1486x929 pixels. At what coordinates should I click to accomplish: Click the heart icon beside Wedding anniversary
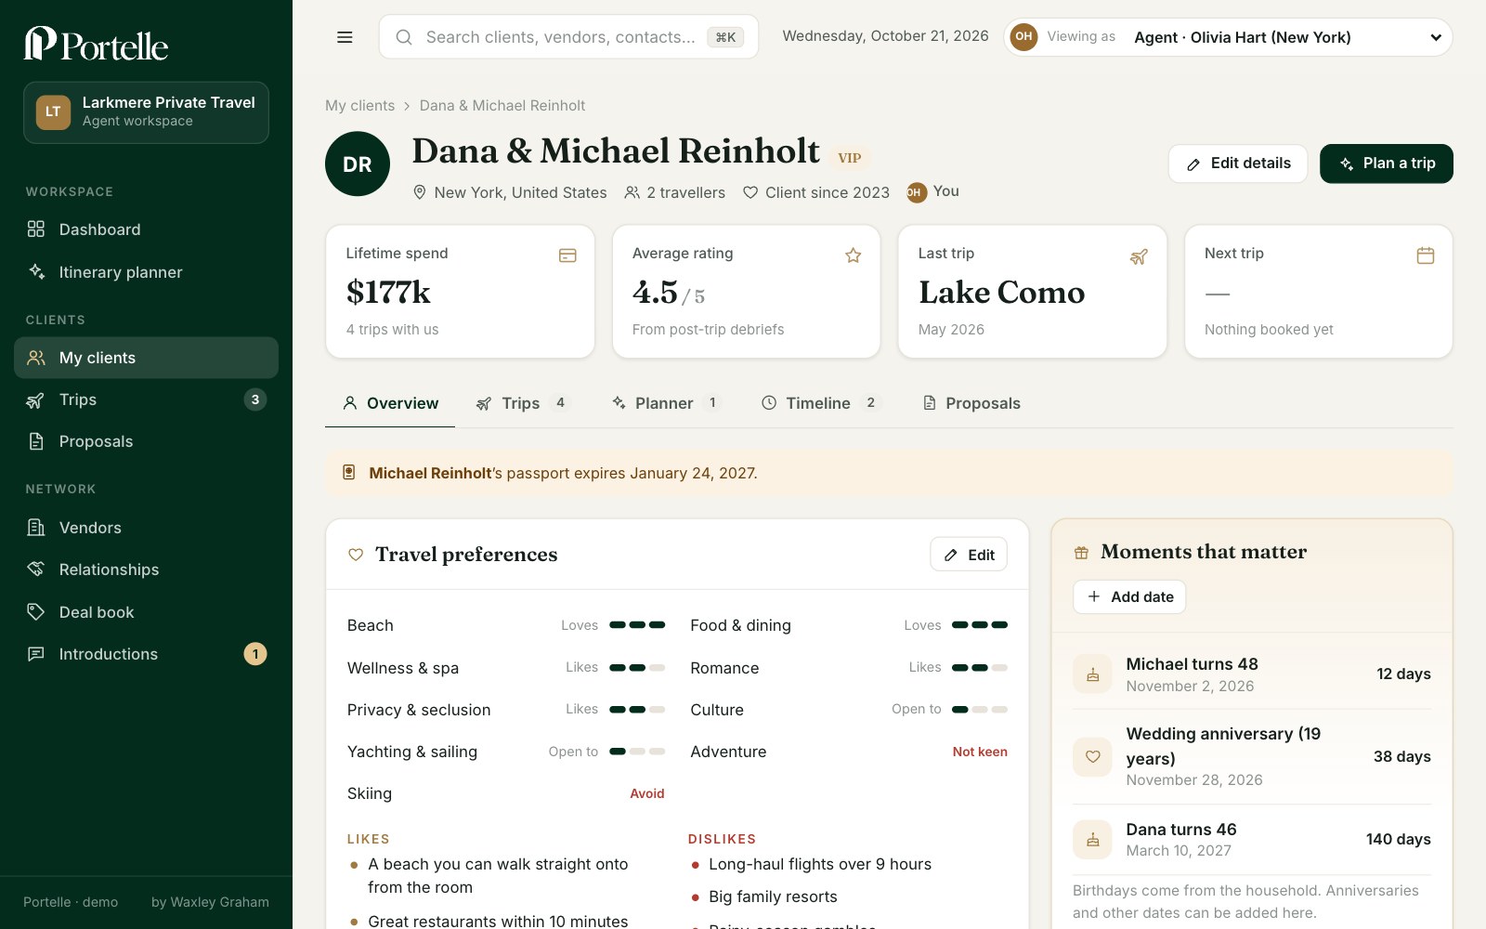(1093, 756)
